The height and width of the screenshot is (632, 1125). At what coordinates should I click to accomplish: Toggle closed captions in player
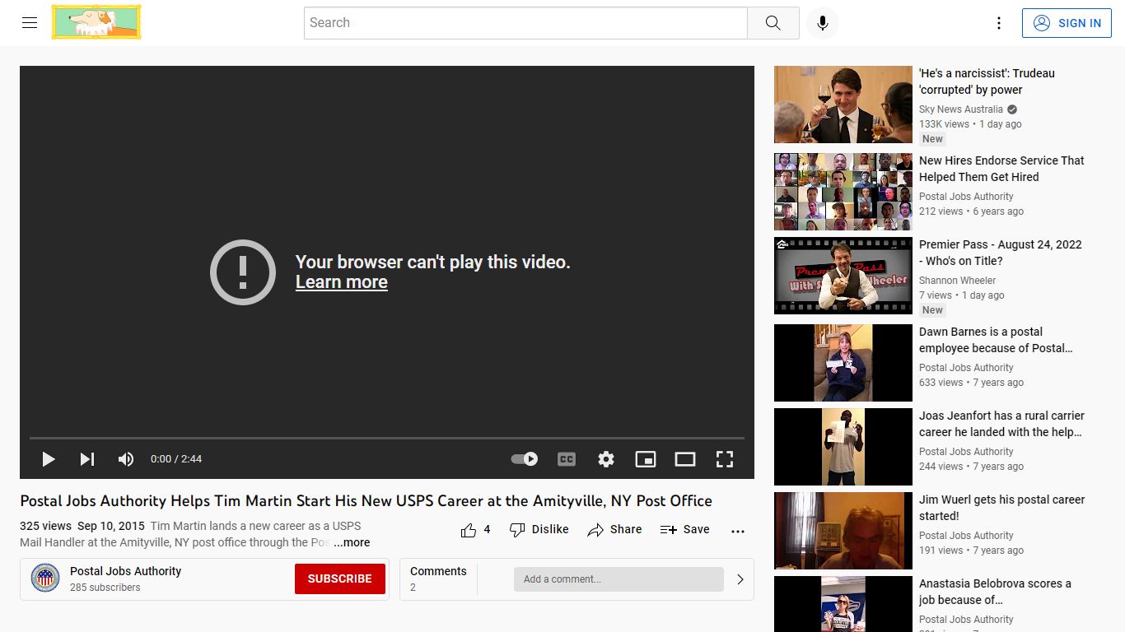tap(567, 459)
